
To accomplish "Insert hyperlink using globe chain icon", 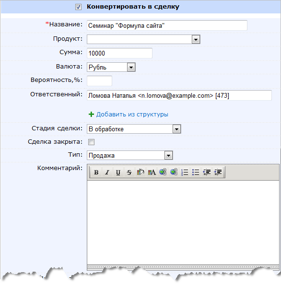I will click(x=163, y=172).
